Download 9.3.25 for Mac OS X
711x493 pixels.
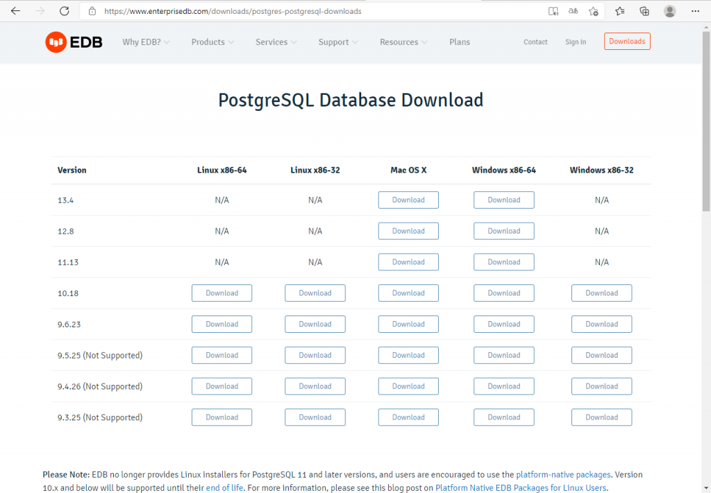pyautogui.click(x=408, y=417)
